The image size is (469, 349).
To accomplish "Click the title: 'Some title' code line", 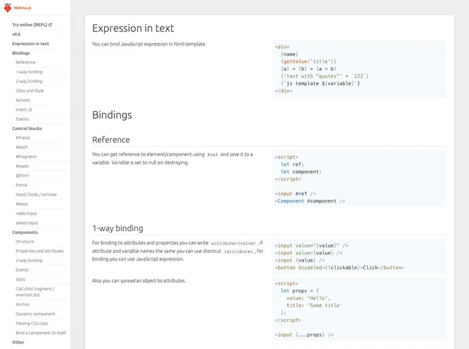I will coord(314,305).
